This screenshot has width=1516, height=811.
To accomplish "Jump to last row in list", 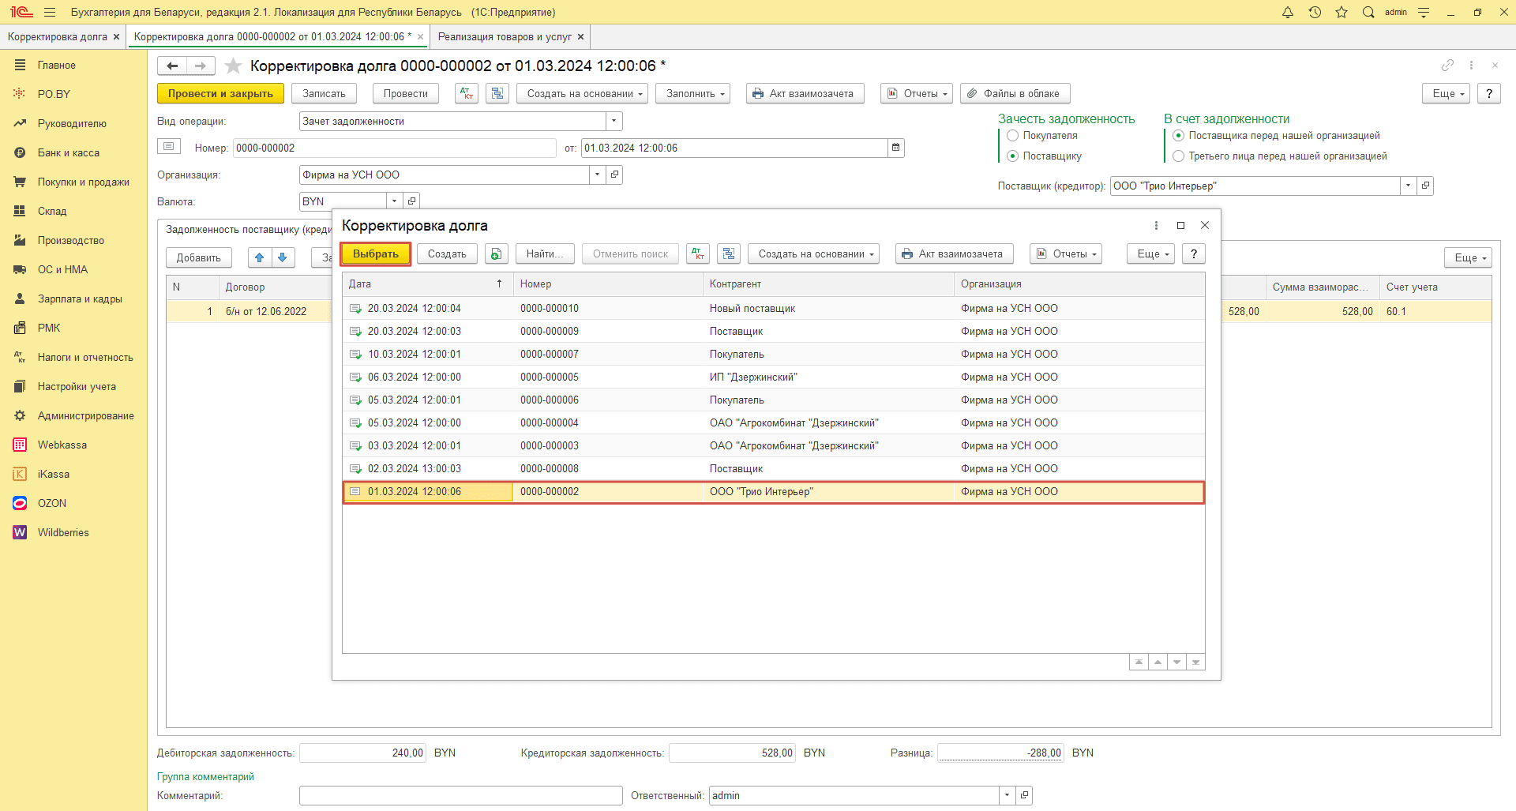I will point(1195,663).
